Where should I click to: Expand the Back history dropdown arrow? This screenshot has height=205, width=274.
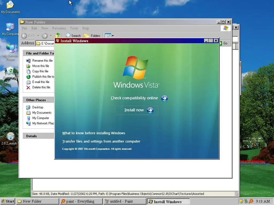tap(39, 36)
